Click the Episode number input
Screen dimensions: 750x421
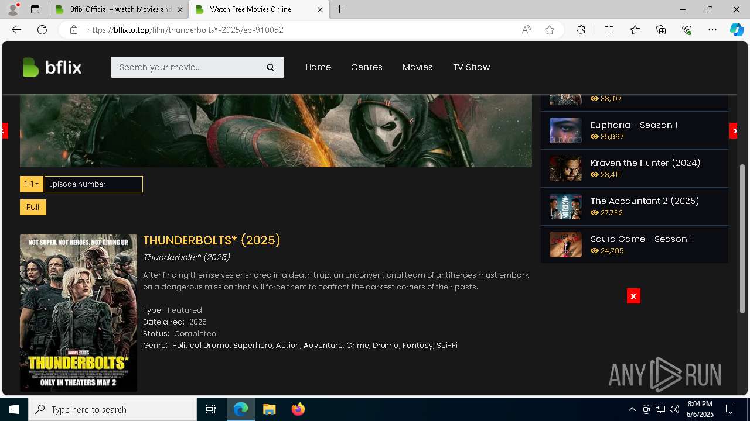coord(94,184)
